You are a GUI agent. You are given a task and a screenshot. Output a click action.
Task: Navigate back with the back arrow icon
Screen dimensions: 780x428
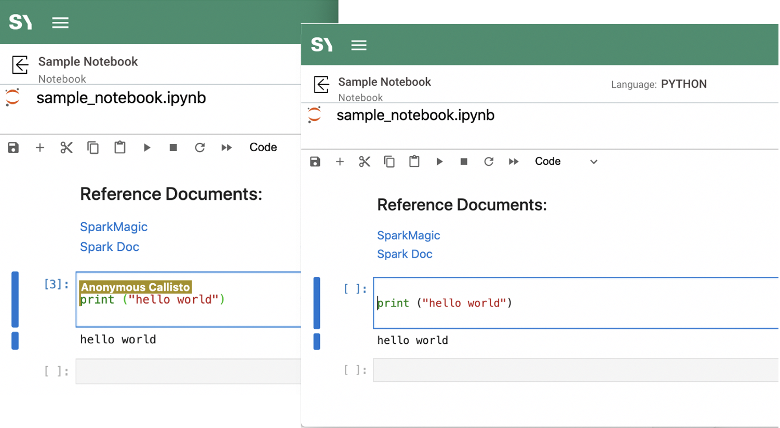tap(321, 84)
